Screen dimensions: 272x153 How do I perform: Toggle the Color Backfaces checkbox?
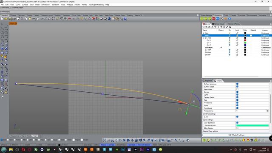tap(237, 123)
